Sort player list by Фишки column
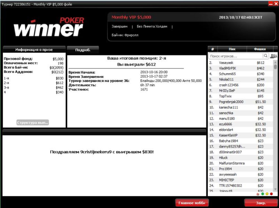This screenshot has height=208, width=279. [260, 49]
